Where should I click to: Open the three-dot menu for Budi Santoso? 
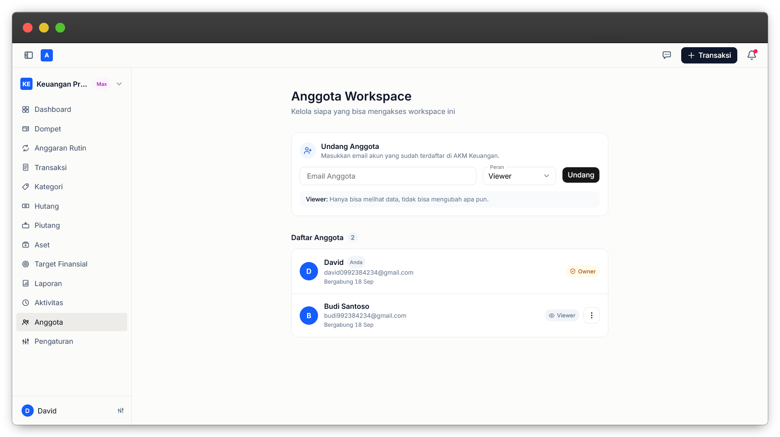592,315
